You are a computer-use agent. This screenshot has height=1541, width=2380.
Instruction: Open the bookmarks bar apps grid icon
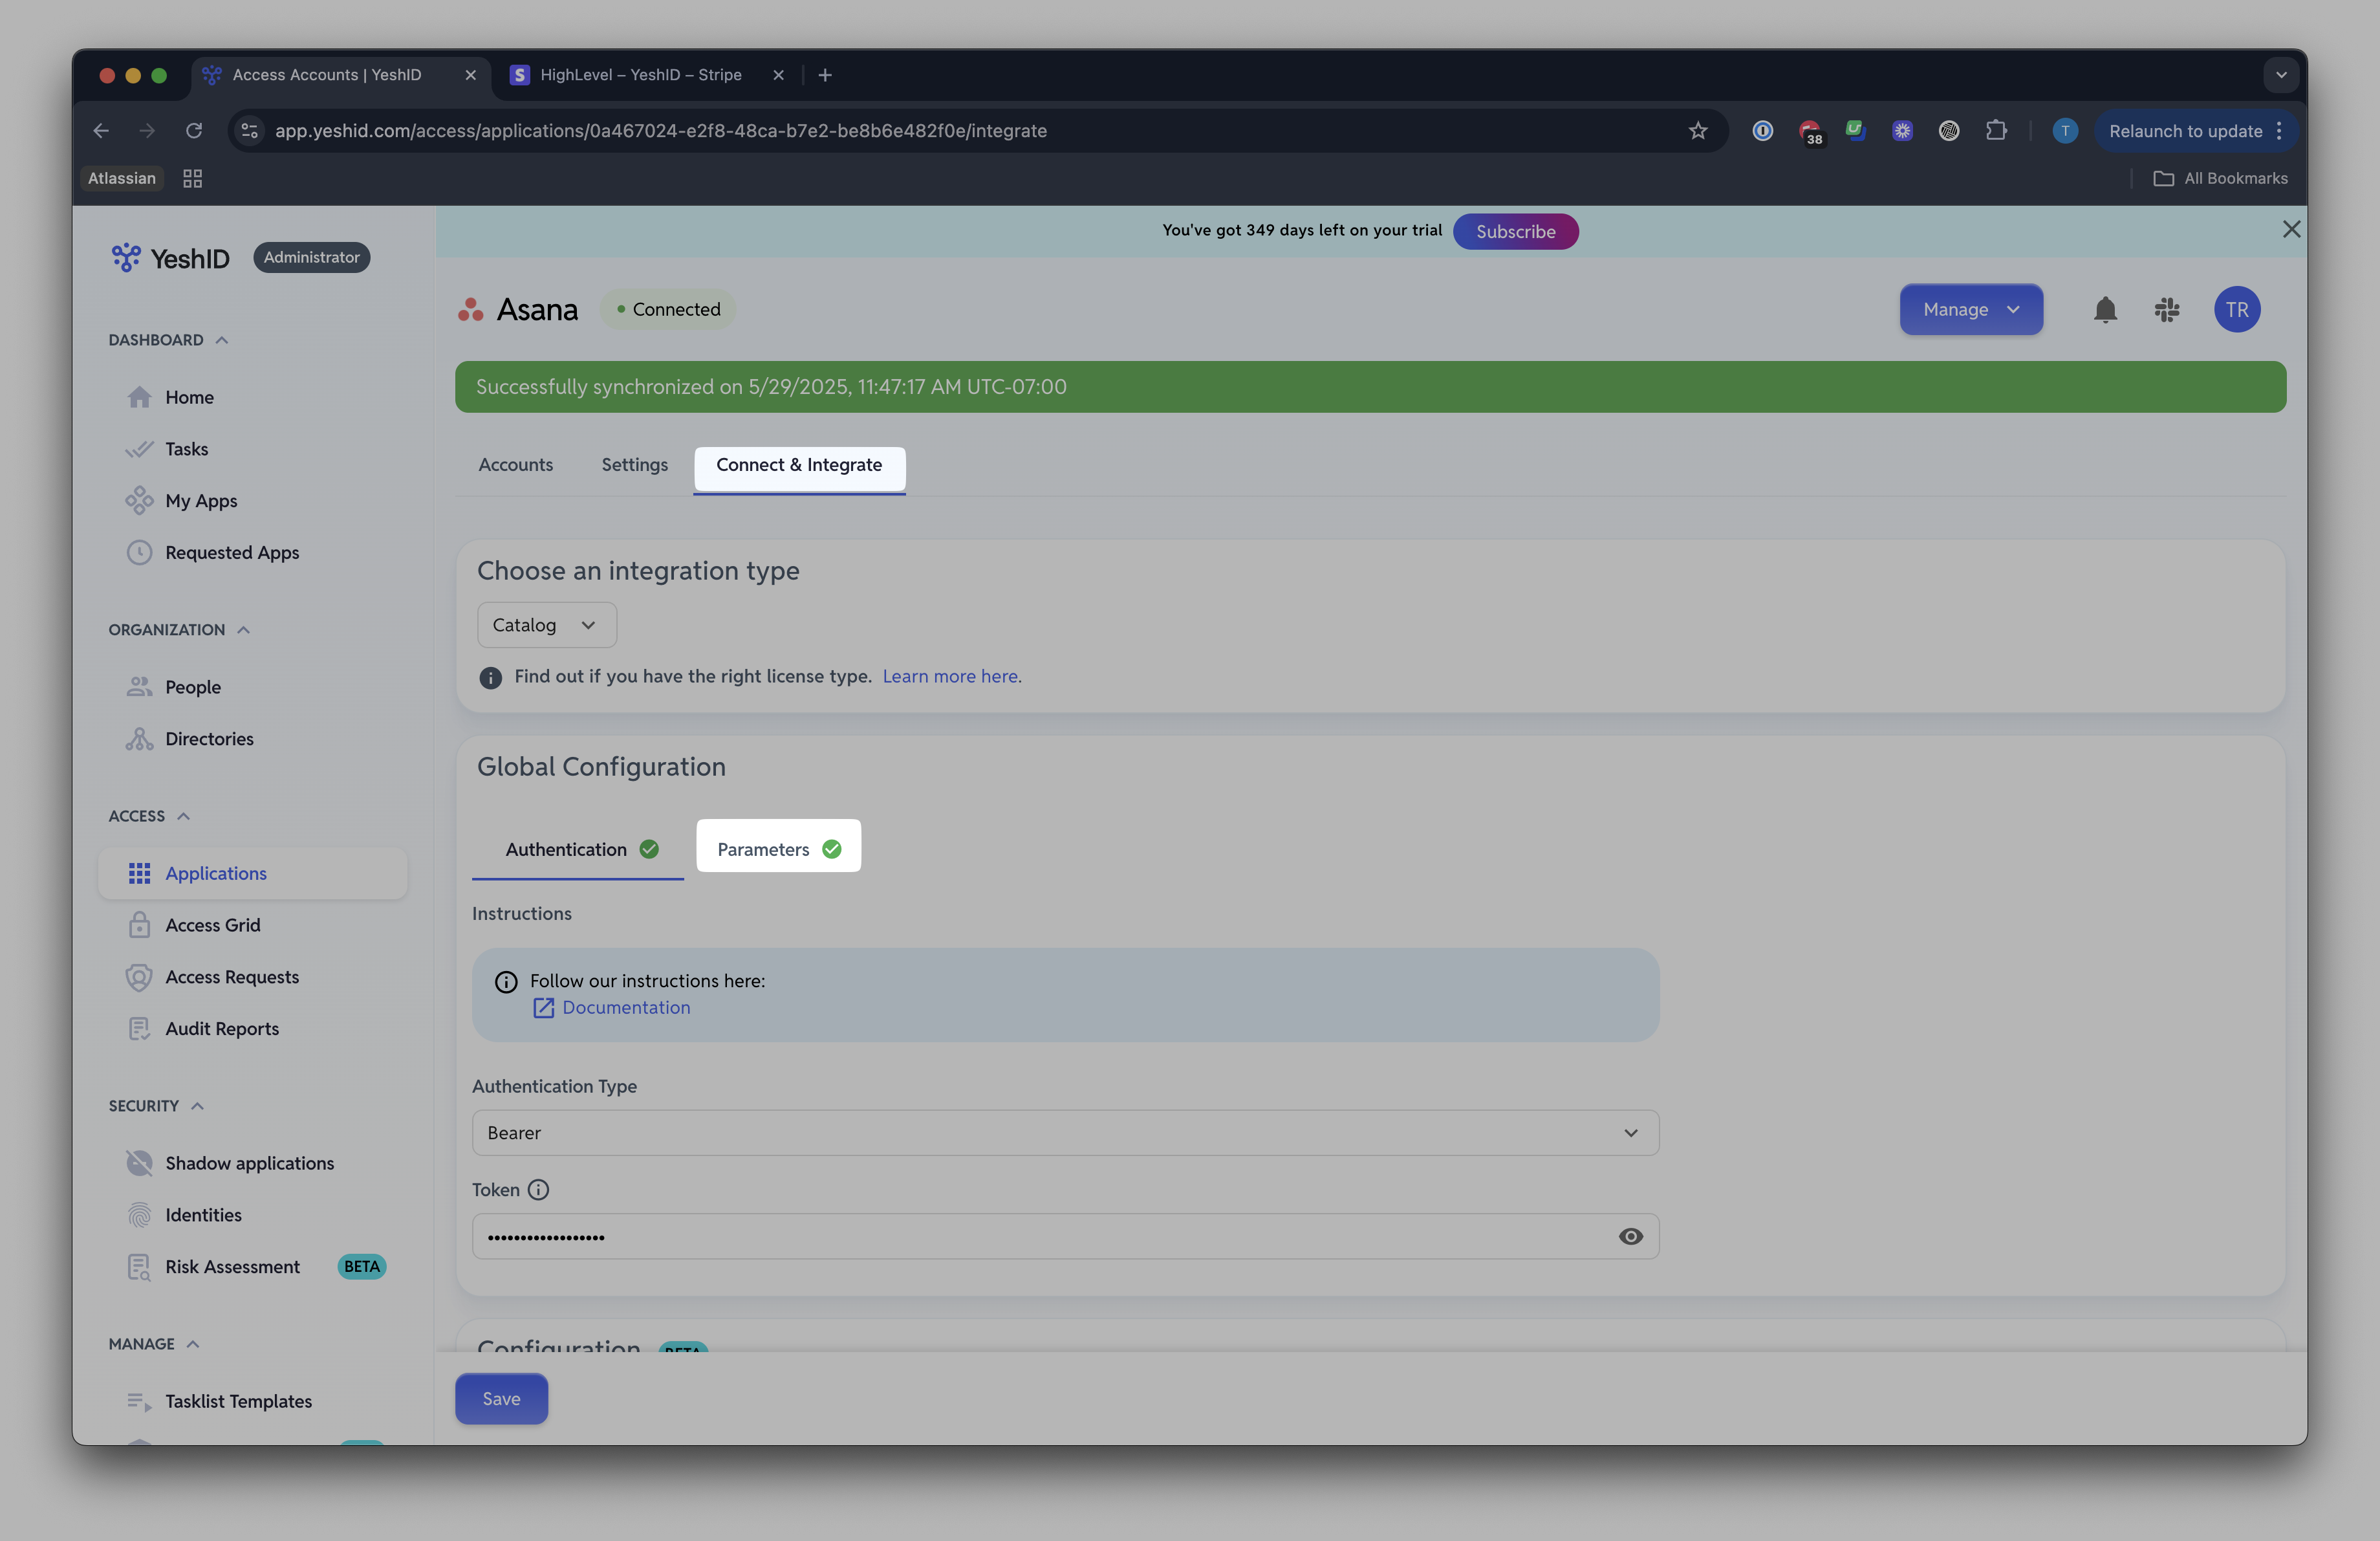coord(193,178)
